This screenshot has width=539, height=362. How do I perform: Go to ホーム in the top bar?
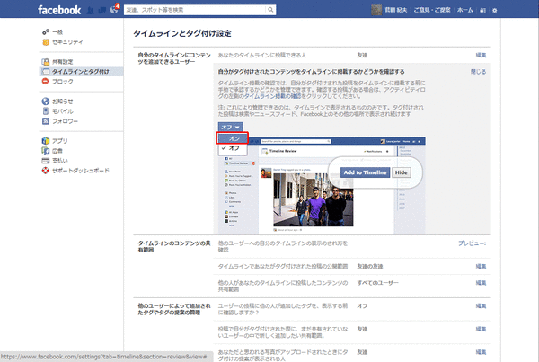[465, 10]
